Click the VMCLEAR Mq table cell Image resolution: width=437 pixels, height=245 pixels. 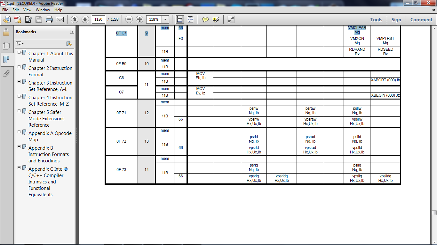tap(357, 30)
